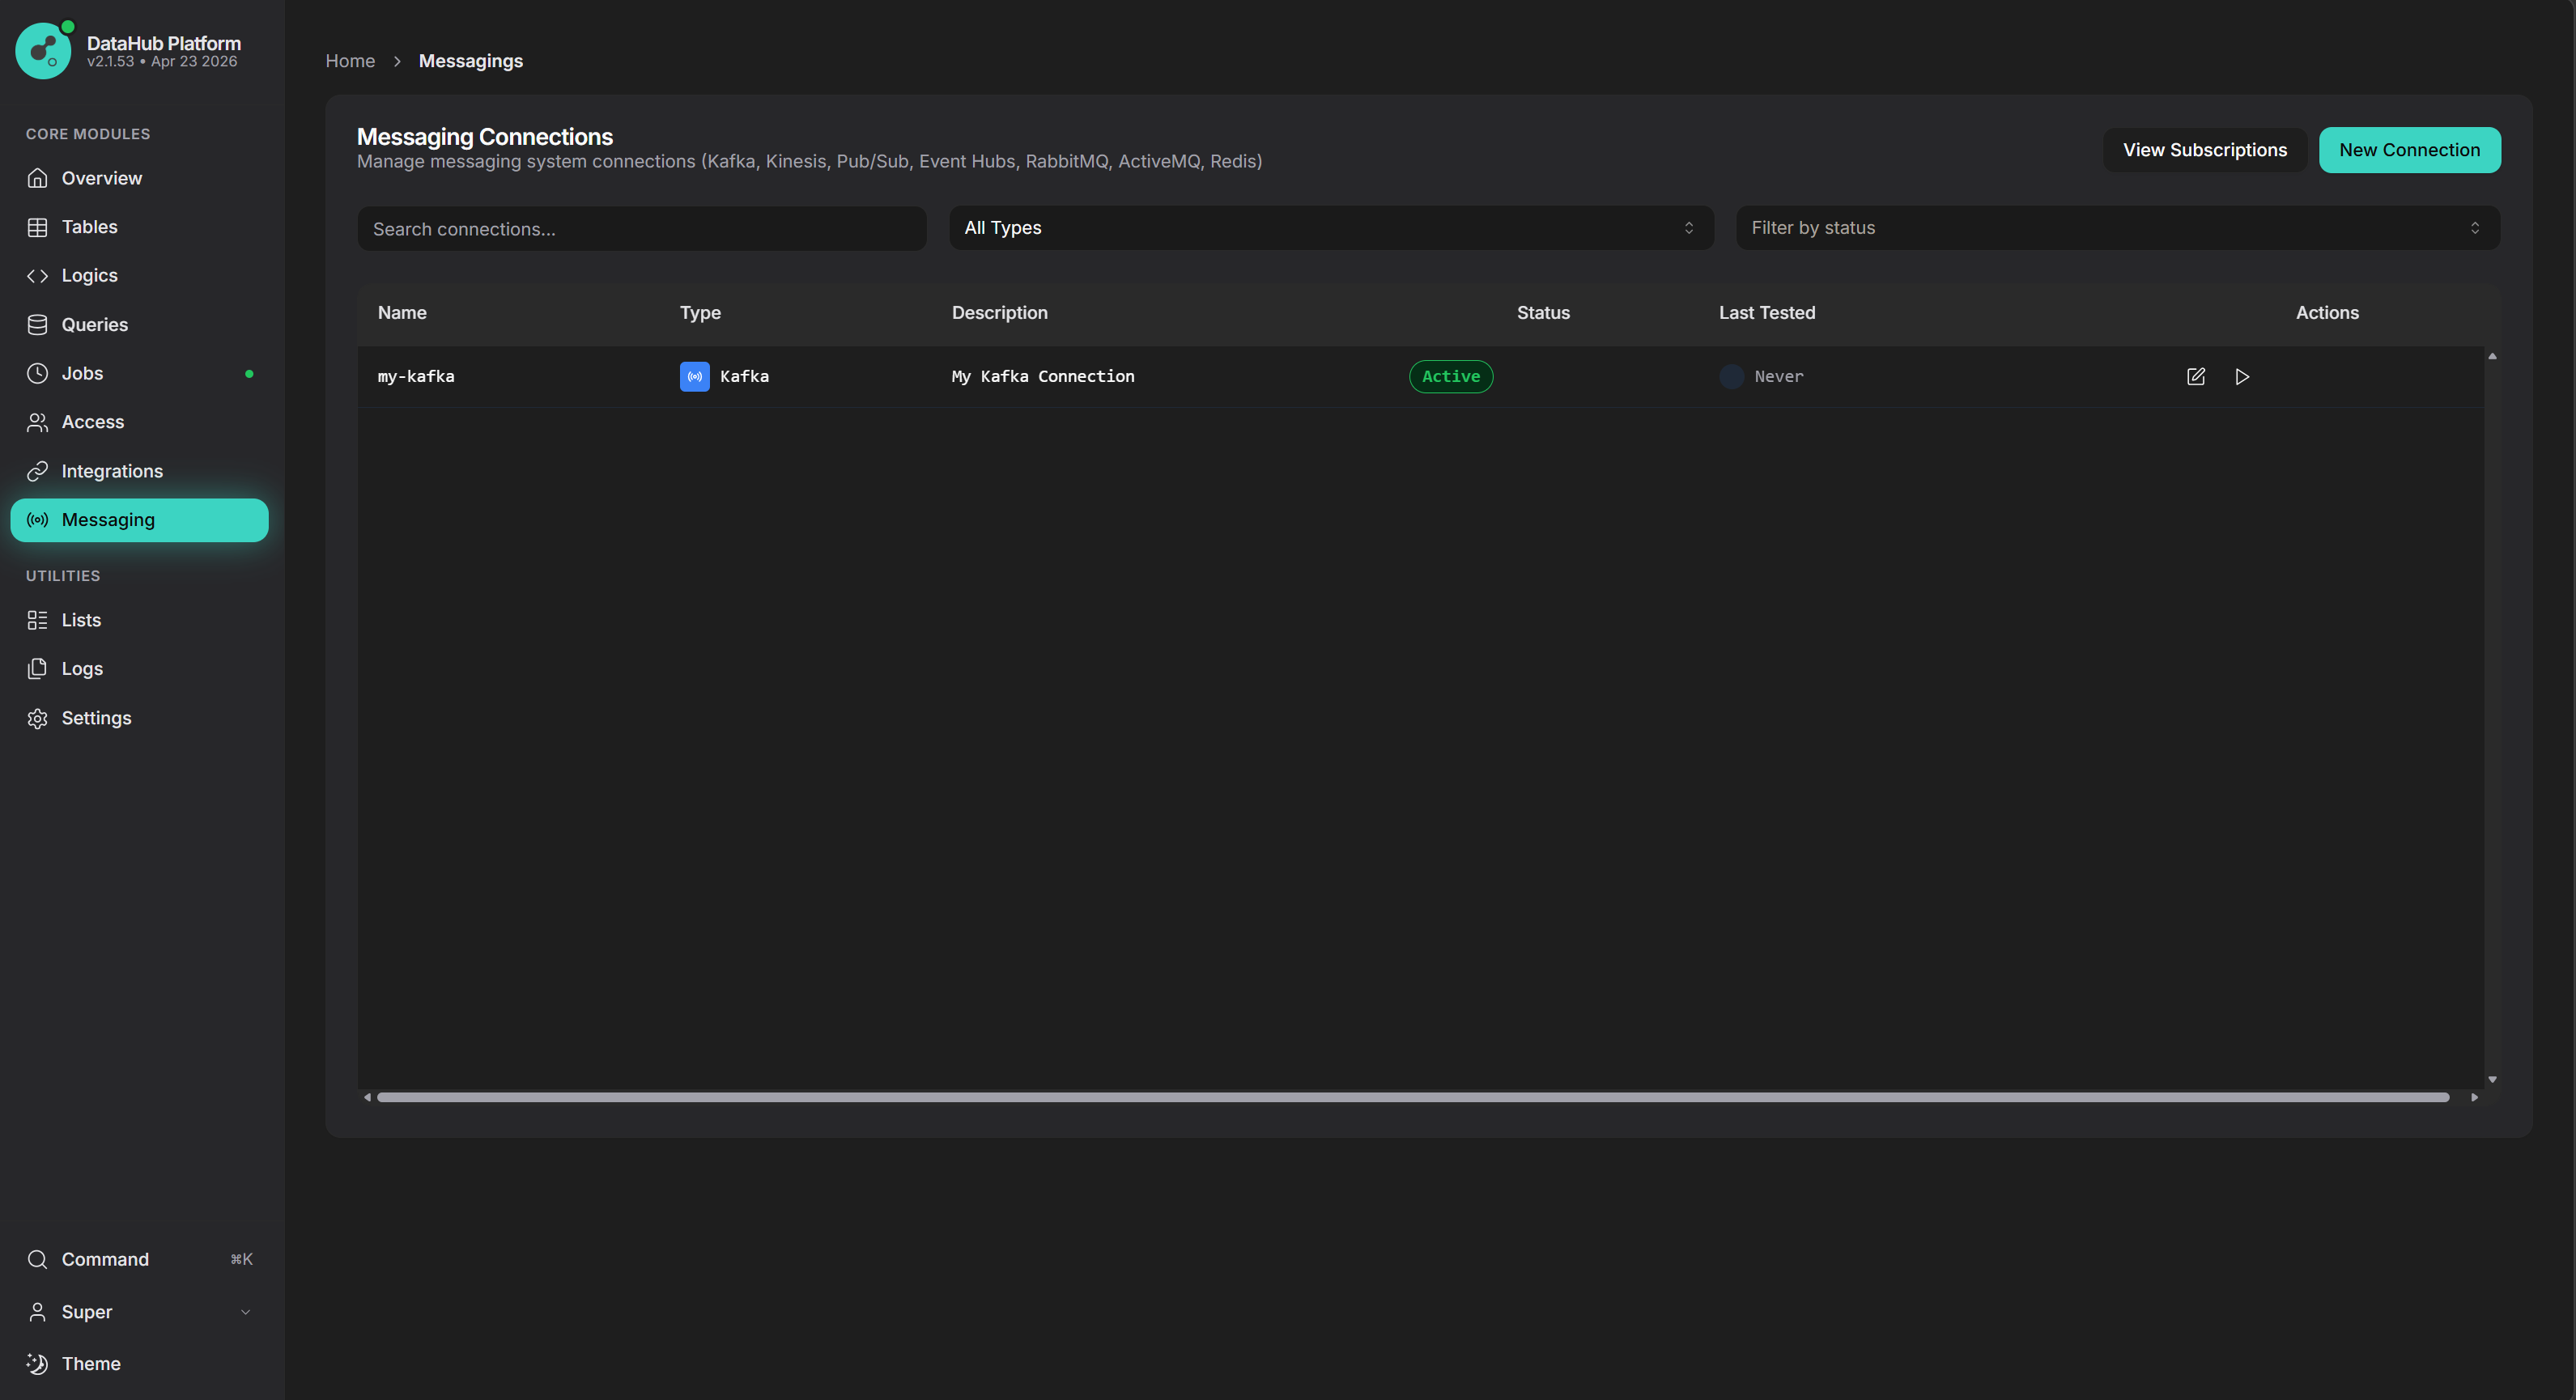Open Overview via its home icon
2576x1400 pixels.
[37, 178]
